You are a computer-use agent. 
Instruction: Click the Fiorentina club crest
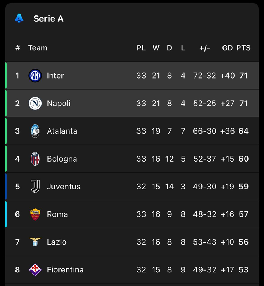(35, 270)
